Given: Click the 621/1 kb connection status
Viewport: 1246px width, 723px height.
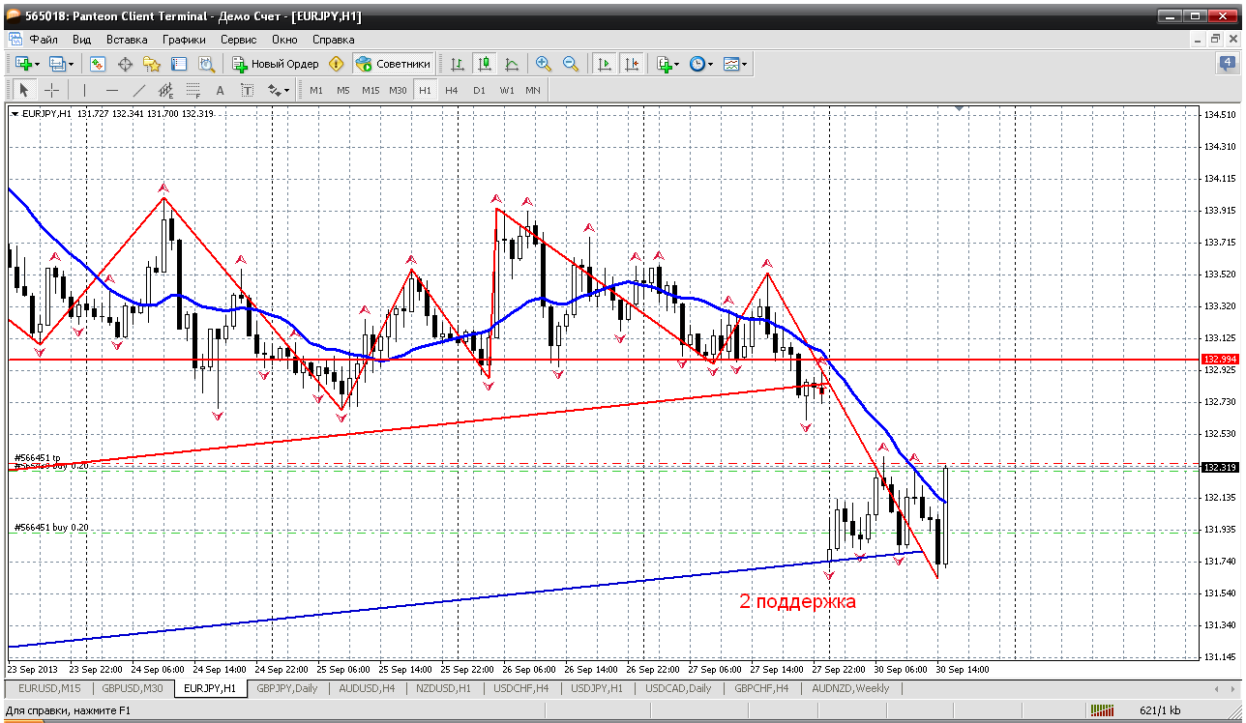Looking at the screenshot, I should (1161, 710).
